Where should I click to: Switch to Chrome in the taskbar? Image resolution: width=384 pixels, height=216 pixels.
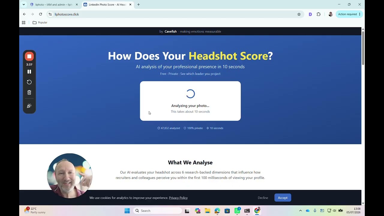(257, 211)
